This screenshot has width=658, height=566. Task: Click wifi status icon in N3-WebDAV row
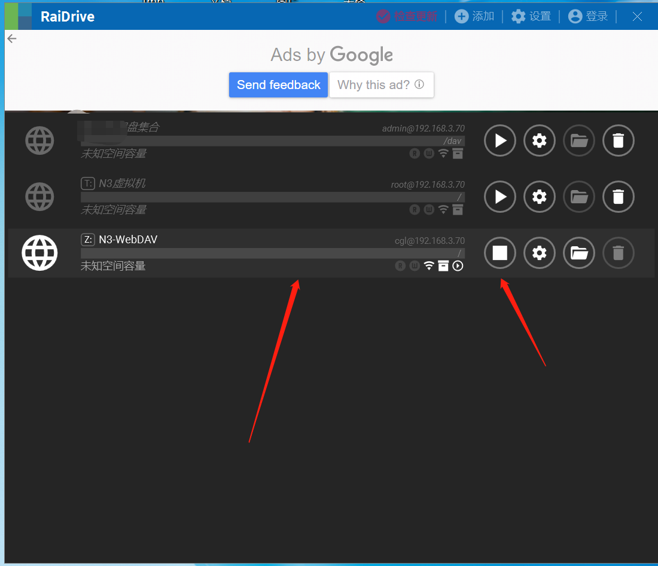[x=429, y=266]
